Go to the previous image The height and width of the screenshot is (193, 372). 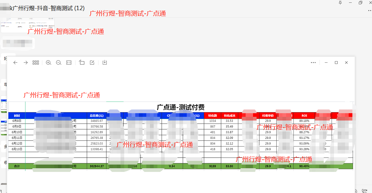click(x=15, y=62)
